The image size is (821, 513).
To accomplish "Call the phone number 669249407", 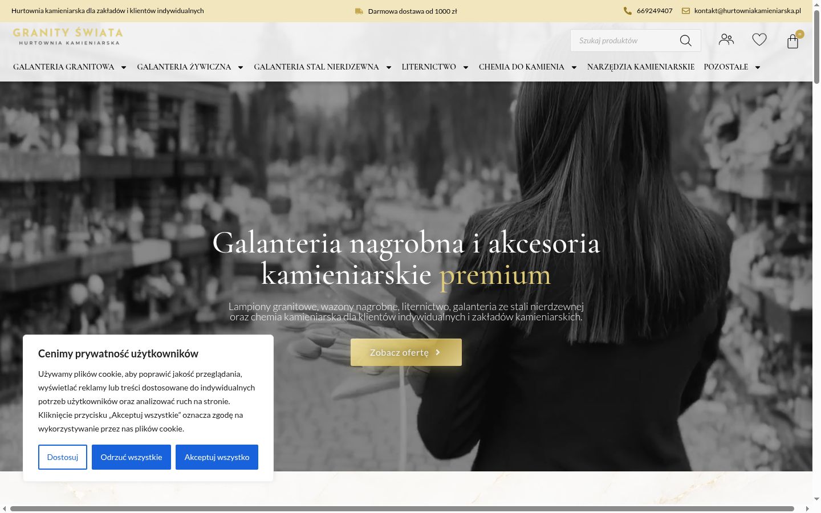I will (x=655, y=11).
